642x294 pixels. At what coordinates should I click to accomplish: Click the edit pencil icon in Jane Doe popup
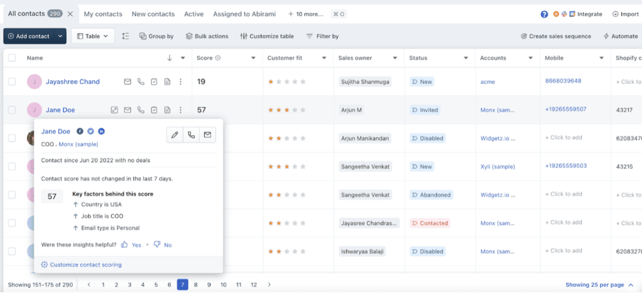click(x=175, y=134)
